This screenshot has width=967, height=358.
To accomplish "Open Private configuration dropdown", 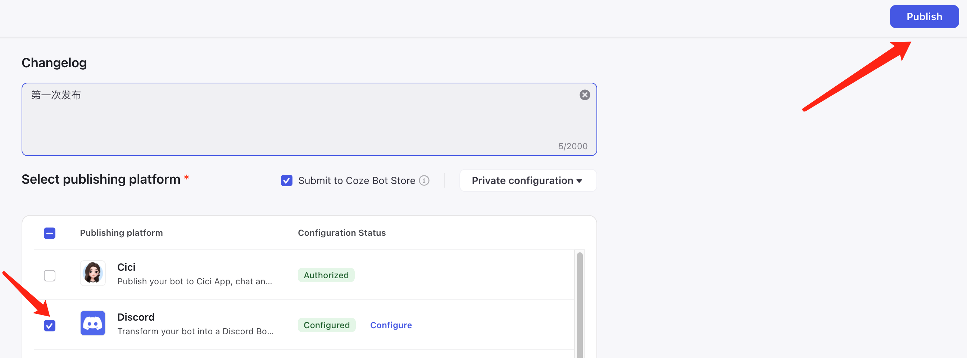I will pos(527,181).
